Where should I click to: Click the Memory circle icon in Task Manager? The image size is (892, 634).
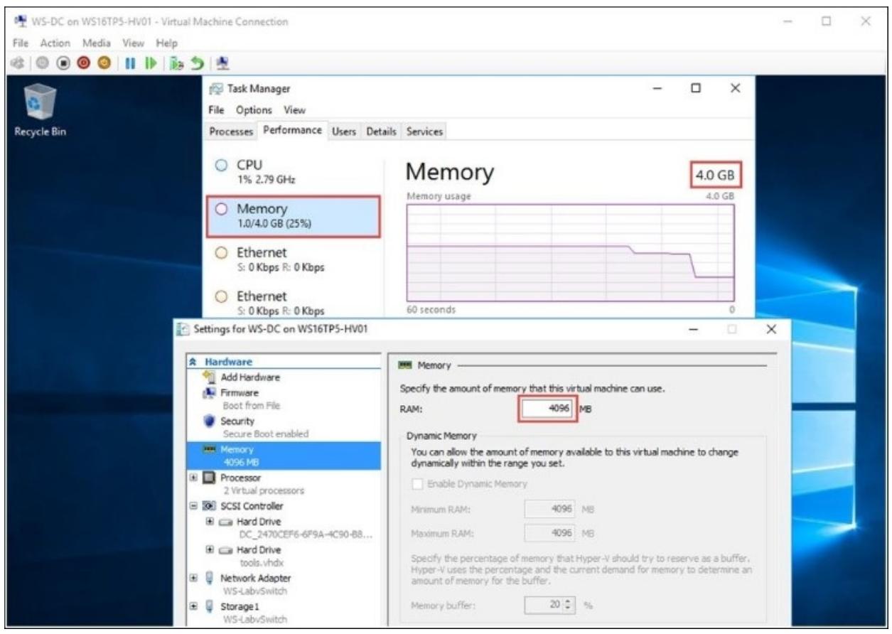(221, 209)
